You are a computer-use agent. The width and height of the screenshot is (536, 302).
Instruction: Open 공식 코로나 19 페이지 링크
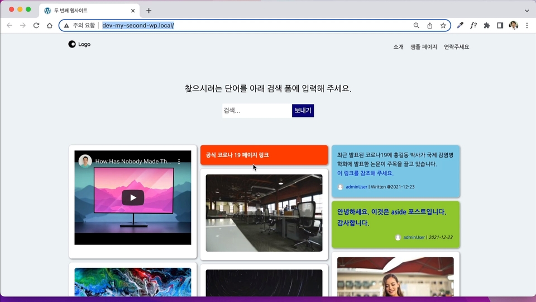237,155
